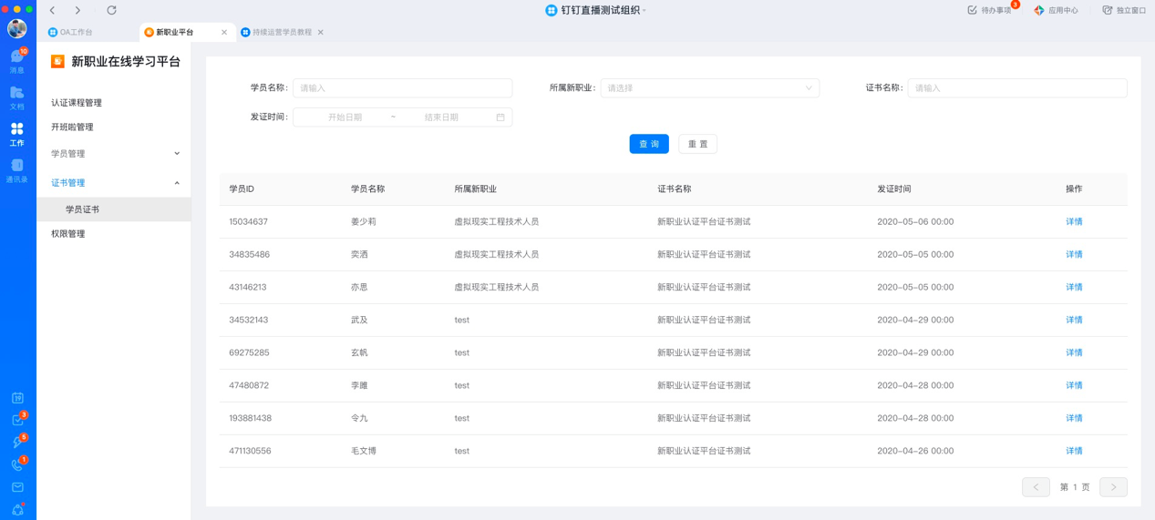Open the calendar icon in left sidebar
The height and width of the screenshot is (520, 1155).
17,398
